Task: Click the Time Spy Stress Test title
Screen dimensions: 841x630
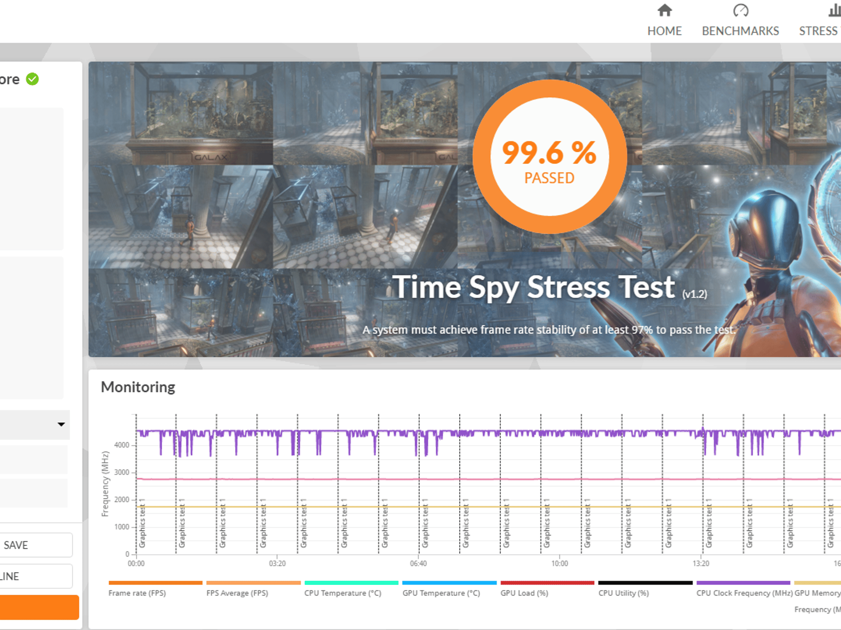Action: [x=533, y=287]
